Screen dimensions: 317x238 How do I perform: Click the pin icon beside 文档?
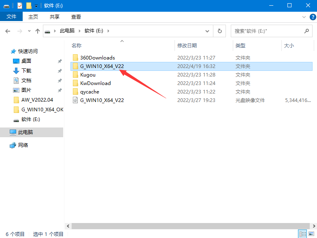60,81
